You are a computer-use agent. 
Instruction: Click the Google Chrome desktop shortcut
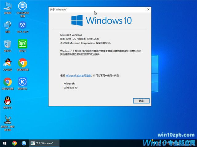click(7, 82)
